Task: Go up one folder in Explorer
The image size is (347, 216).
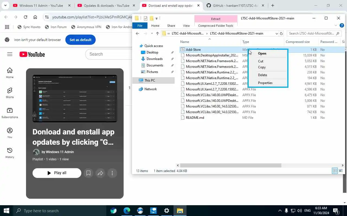Action: point(158,33)
